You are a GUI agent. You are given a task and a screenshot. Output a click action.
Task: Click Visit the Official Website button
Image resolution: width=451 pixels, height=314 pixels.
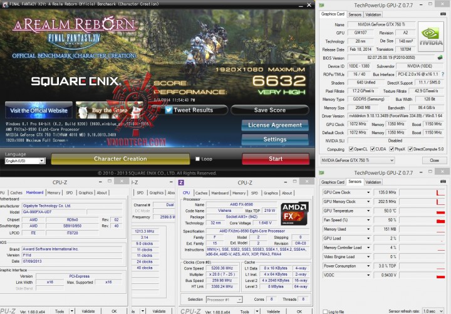(39, 110)
